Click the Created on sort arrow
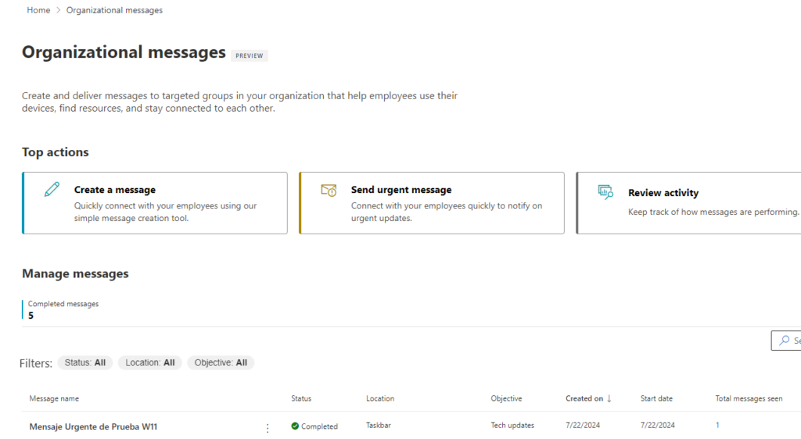The height and width of the screenshot is (439, 801). click(609, 398)
